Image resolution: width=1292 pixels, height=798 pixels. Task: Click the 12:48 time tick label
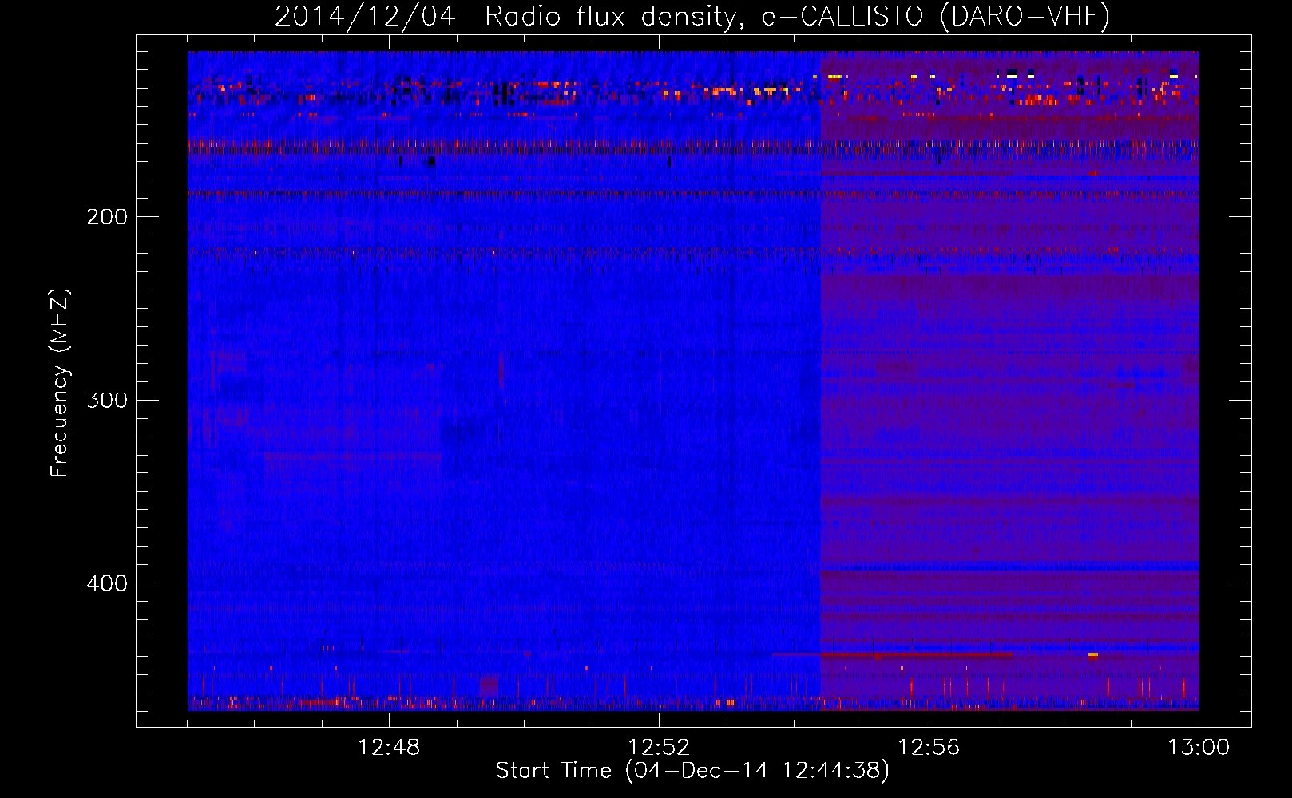tap(389, 748)
